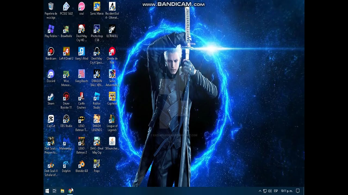Open network settings from the tray
The width and height of the screenshot is (348, 195).
coord(265,191)
